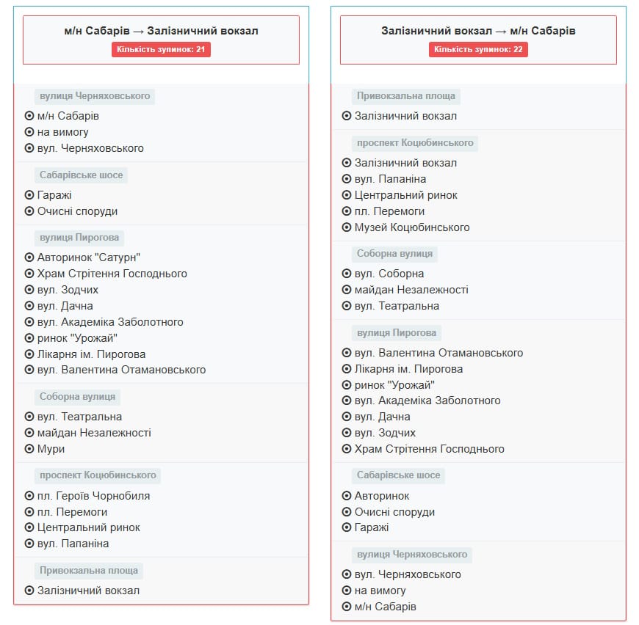Open the "м/н Сабарів → Залізничний вокзал" route header
Viewport: 639px width, 625px height.
click(x=161, y=31)
